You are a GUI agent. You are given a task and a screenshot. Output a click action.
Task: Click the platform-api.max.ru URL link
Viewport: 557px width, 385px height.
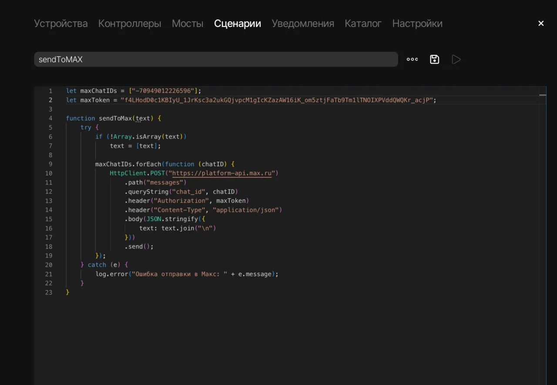(x=222, y=173)
